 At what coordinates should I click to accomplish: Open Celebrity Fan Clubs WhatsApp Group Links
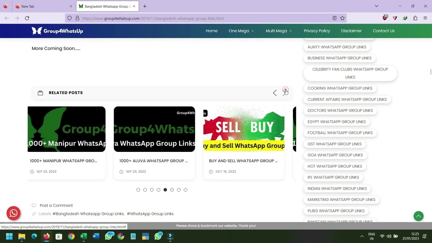350,73
